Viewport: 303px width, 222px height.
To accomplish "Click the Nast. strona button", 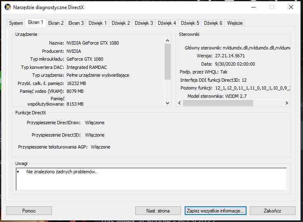I will pyautogui.click(x=158, y=210).
